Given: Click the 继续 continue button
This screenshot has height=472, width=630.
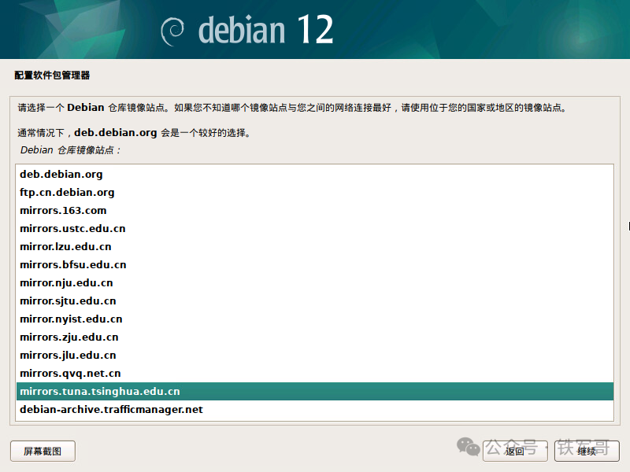Looking at the screenshot, I should tap(587, 451).
